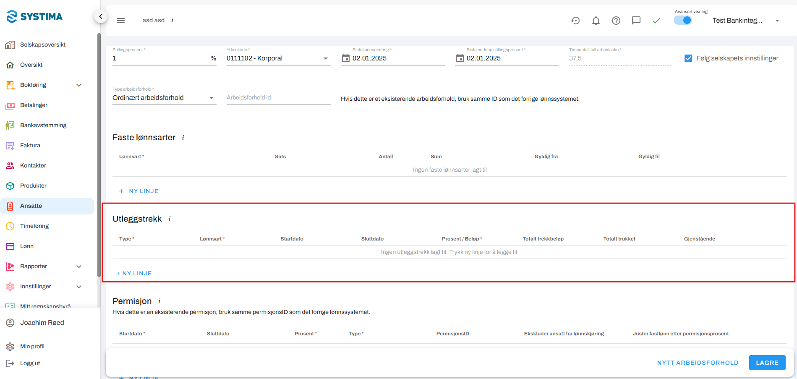Select the Kontakter menu entry
The height and width of the screenshot is (379, 797).
(33, 166)
